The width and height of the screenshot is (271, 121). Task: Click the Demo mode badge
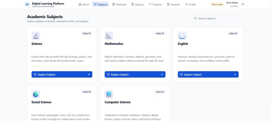[x=217, y=4]
